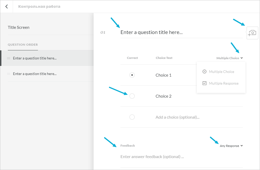
Task: Choose Multiple Response from the dropdown menu
Action: point(224,83)
